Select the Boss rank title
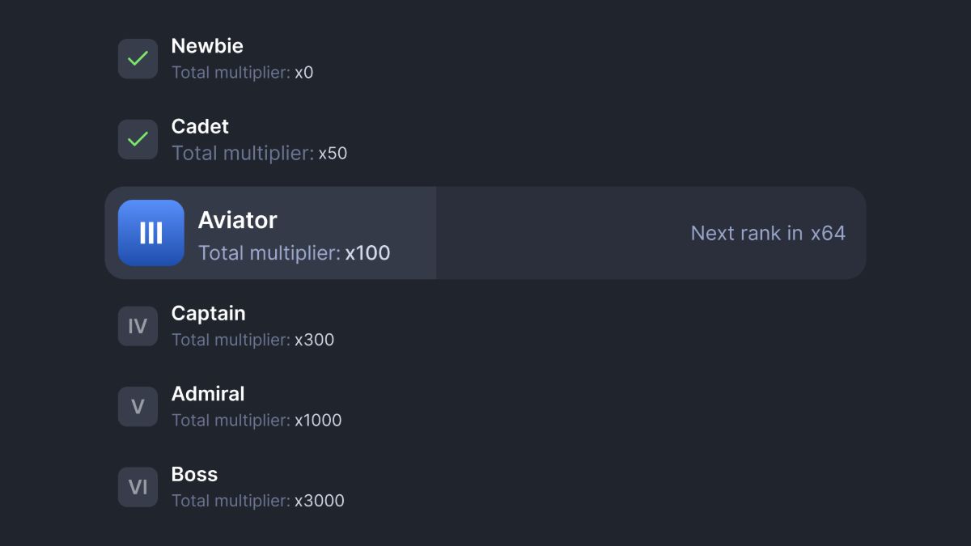 194,474
